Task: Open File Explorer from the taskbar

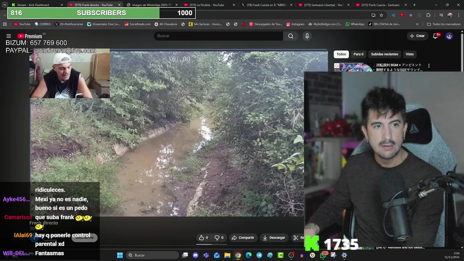Action: (x=227, y=255)
